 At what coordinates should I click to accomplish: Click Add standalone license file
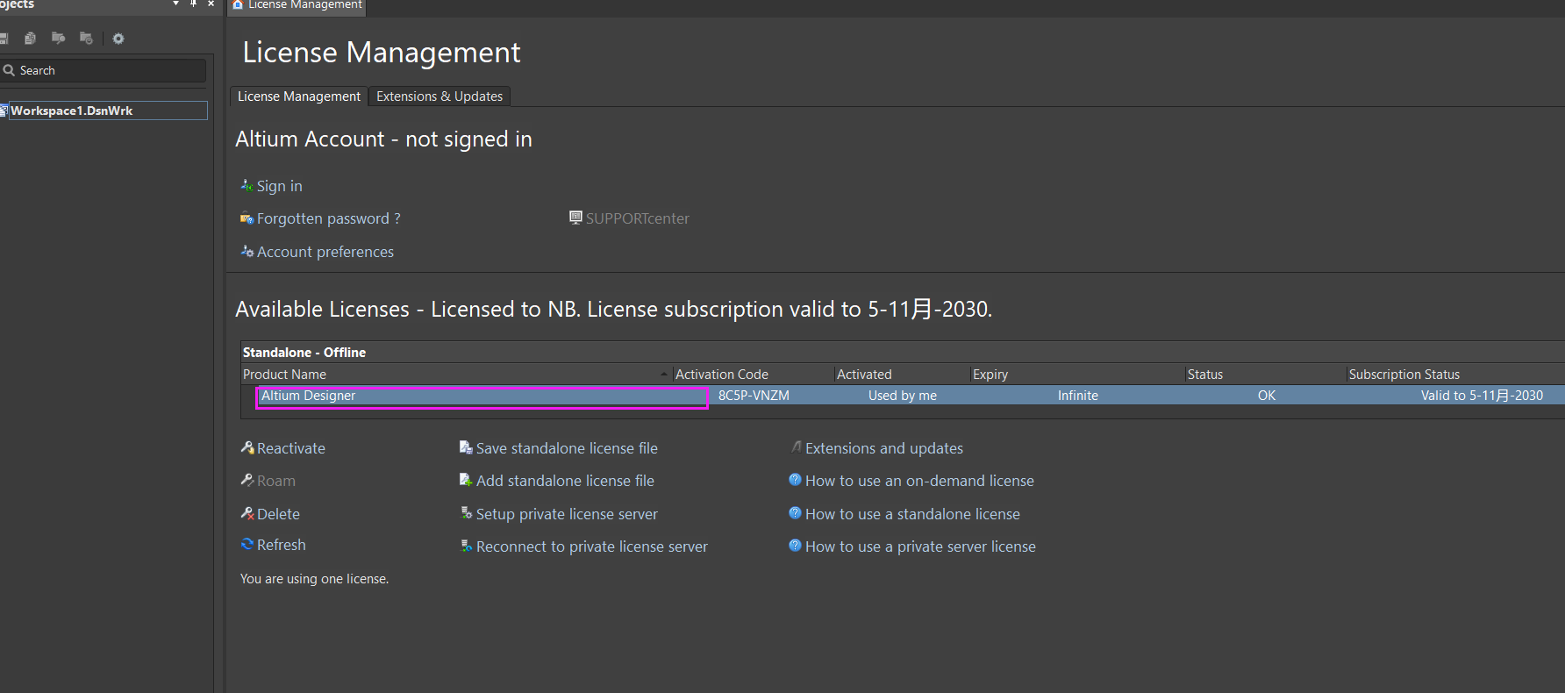click(x=565, y=481)
